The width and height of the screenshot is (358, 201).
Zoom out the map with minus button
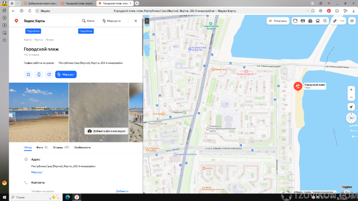[x=351, y=97]
